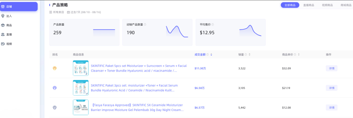Click the 成交金额 column header

[x=200, y=55]
